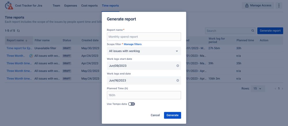Open the three-dot more options menu
Viewport: 288px width, 126px height.
click(279, 5)
